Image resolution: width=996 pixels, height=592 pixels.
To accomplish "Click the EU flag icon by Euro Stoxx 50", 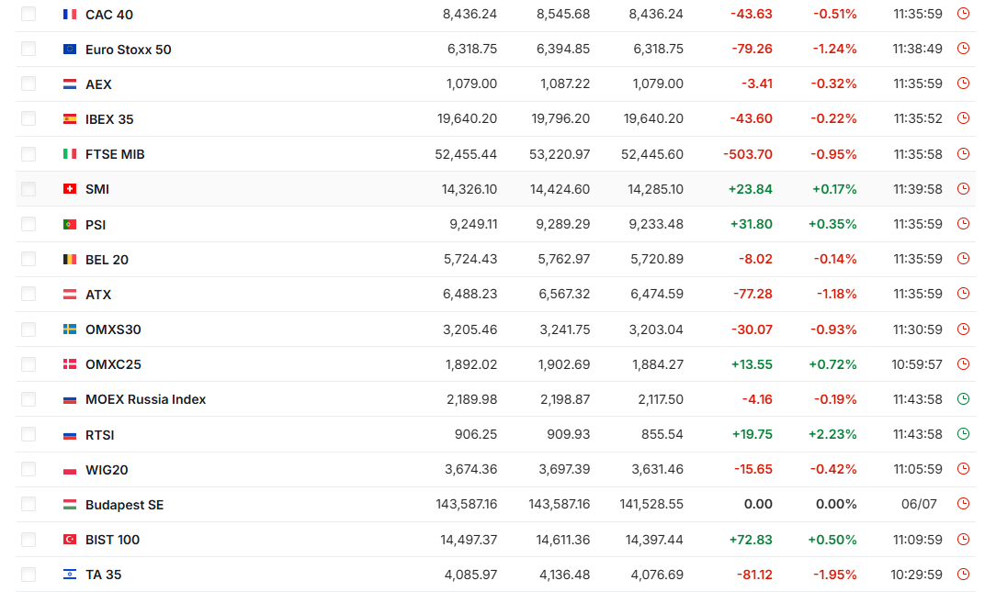I will (x=70, y=49).
